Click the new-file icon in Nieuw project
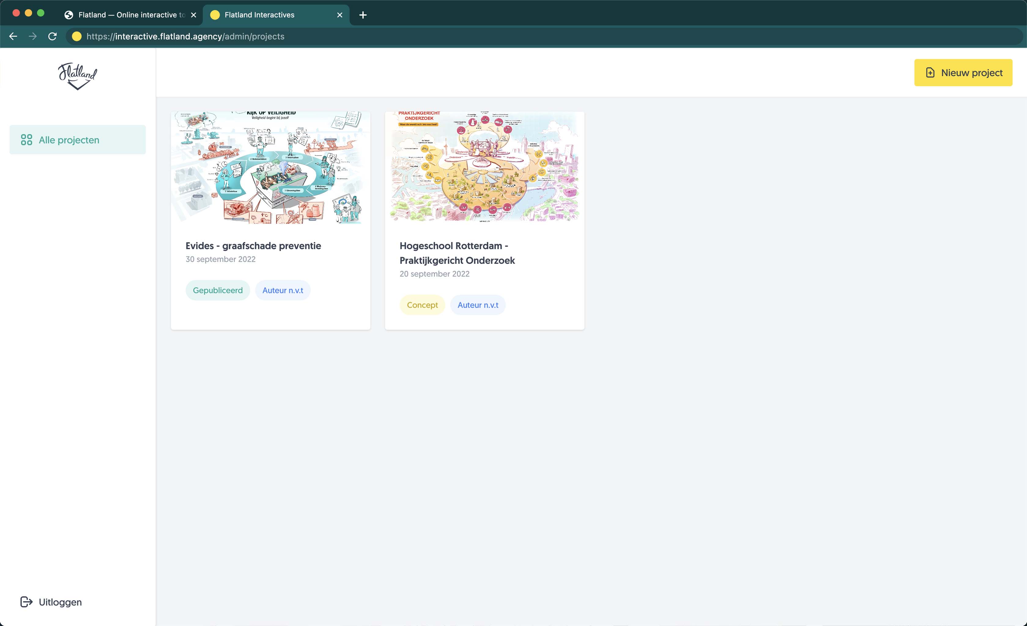The image size is (1027, 626). [930, 73]
